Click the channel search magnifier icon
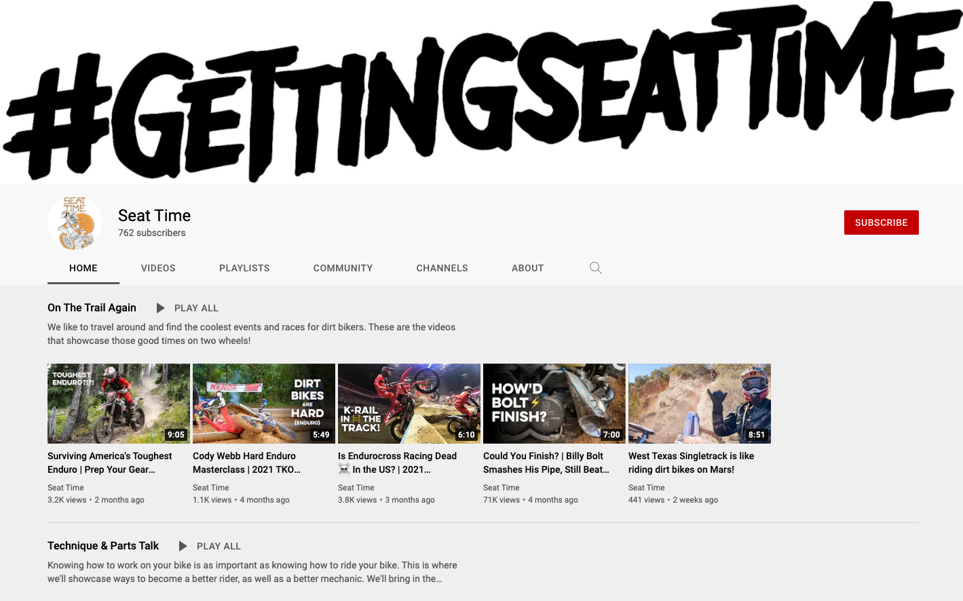Image resolution: width=963 pixels, height=601 pixels. [x=595, y=268]
